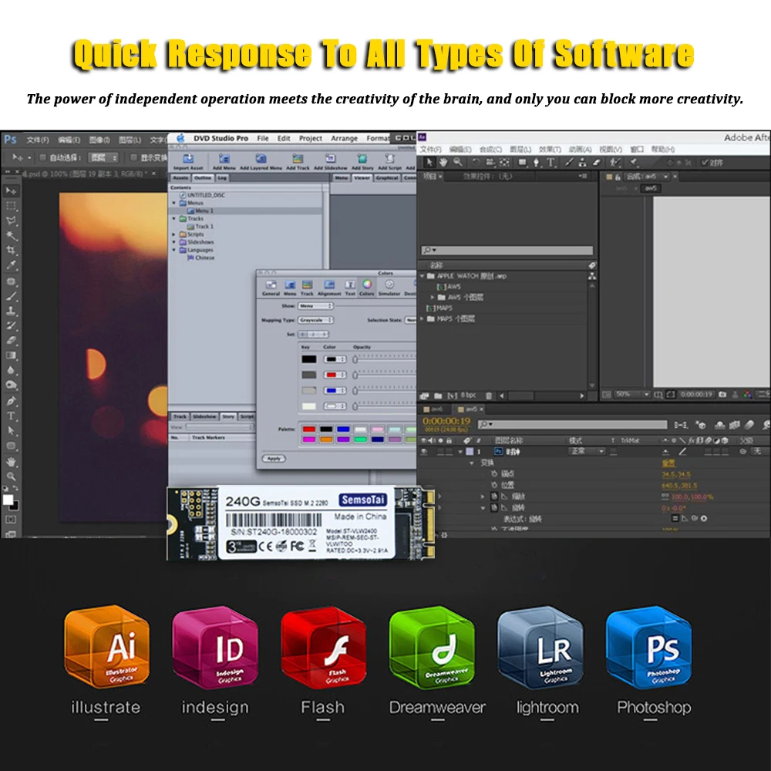
Task: Click the Apply button in Colors dialog
Action: point(274,458)
